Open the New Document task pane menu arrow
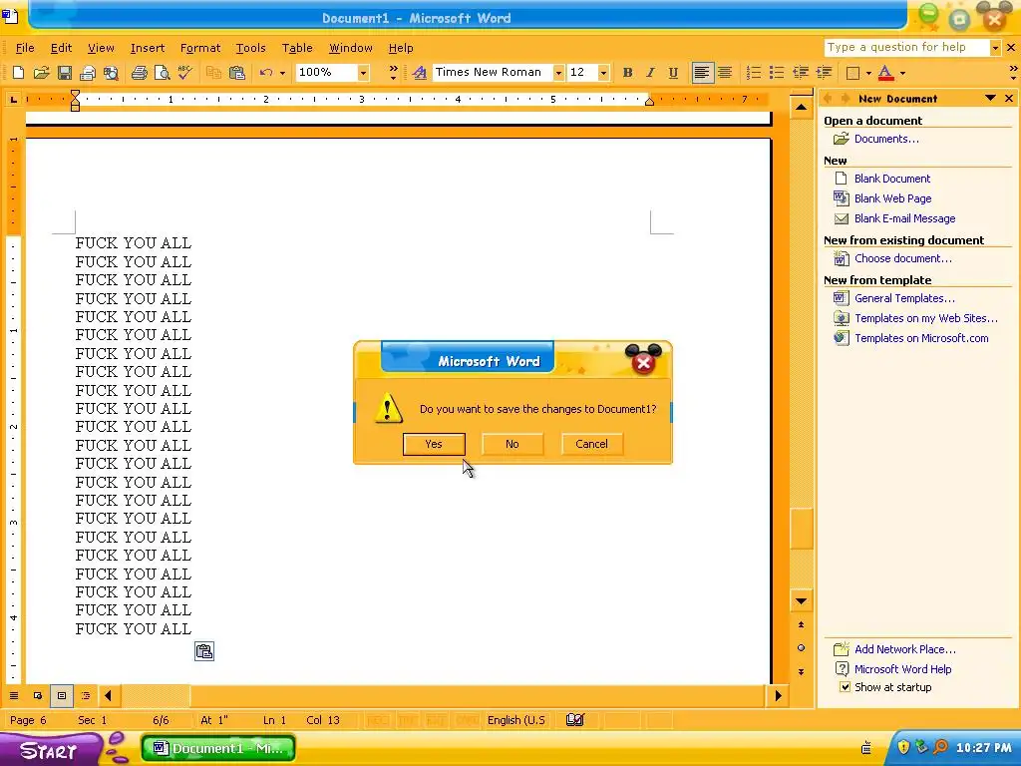 pos(990,99)
